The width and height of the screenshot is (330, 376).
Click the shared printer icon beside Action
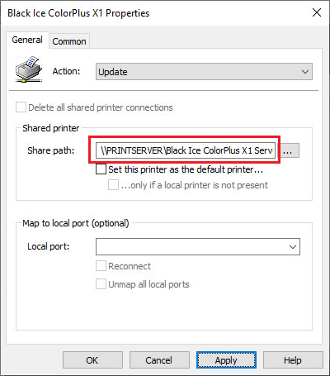pos(29,69)
